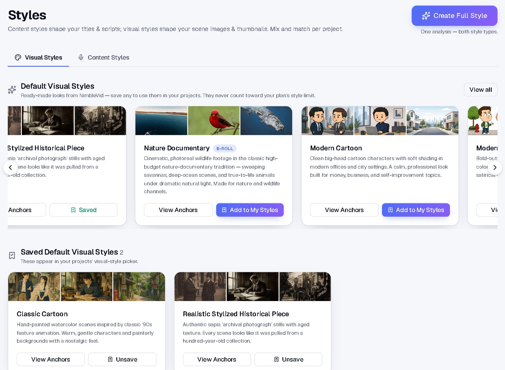Click the bookmark icon on Modern Cartoon's Add button
This screenshot has height=370, width=505.
pos(391,210)
